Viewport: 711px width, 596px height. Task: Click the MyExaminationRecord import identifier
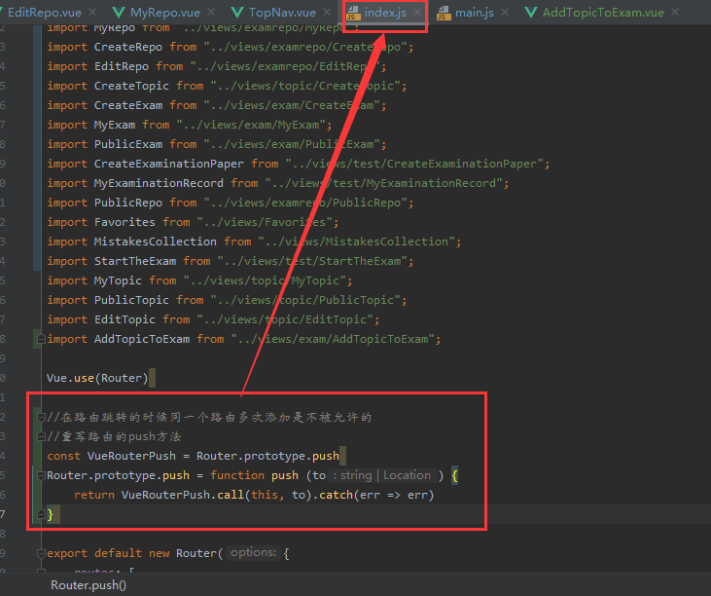coord(159,183)
